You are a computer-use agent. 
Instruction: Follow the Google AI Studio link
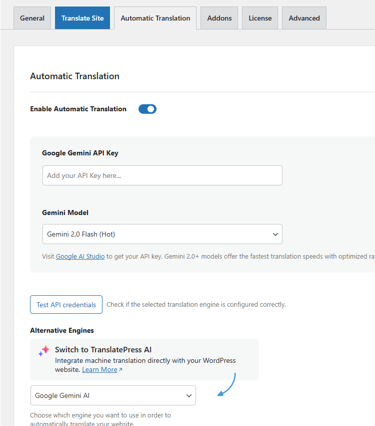(x=80, y=256)
